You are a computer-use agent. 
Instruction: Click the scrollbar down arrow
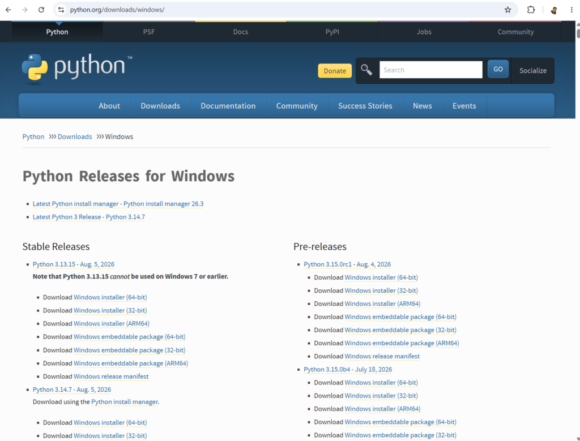[578, 438]
